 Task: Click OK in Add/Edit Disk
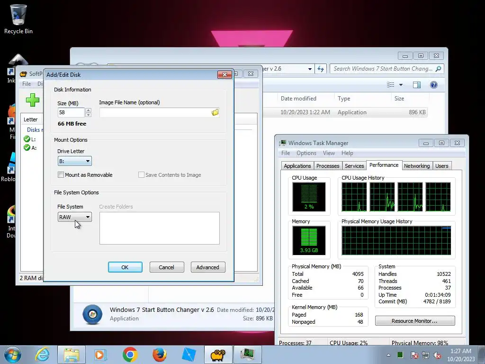click(125, 267)
